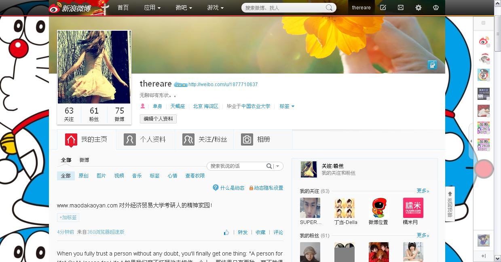This screenshot has height=262, width=501.
Task: Click the Sina Weibo logo
Action: tap(70, 8)
